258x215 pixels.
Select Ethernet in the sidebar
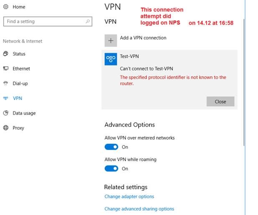coord(21,68)
